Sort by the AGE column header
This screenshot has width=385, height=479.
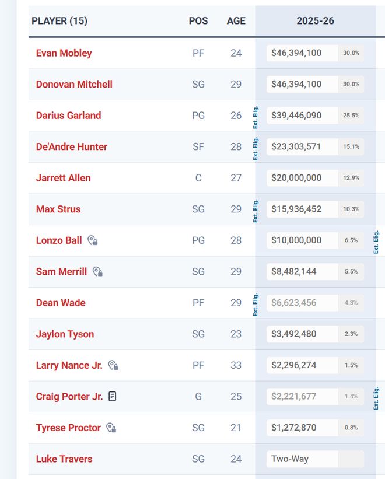tap(236, 21)
